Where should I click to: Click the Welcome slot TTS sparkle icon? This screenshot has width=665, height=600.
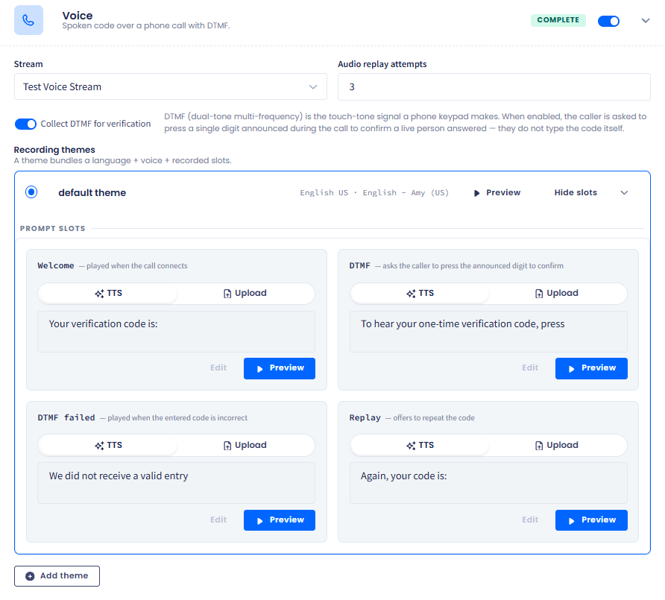tap(99, 294)
